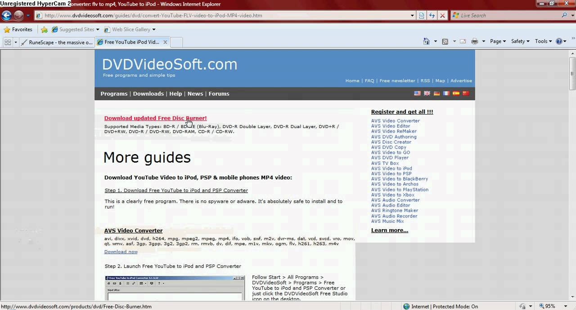576x310 pixels.
Task: Toggle the Compatibility View button
Action: (x=422, y=15)
